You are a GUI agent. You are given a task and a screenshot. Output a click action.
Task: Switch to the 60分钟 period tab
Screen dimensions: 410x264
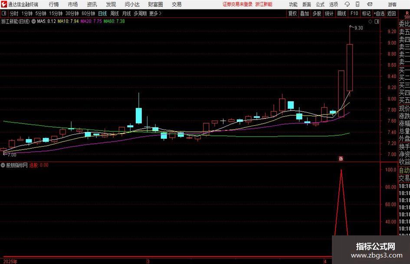click(x=89, y=13)
